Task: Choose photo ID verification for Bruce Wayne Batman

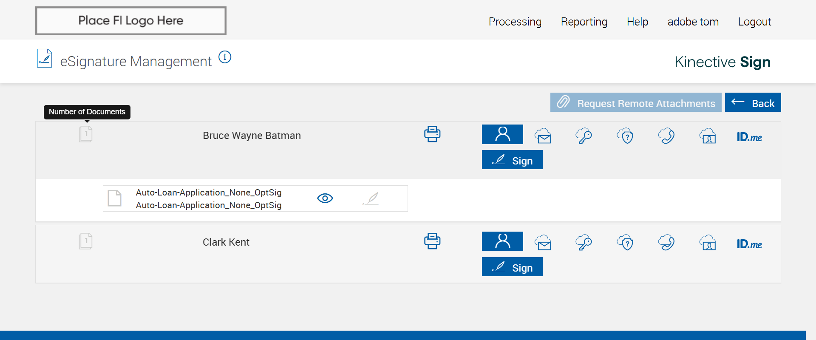Action: click(708, 136)
